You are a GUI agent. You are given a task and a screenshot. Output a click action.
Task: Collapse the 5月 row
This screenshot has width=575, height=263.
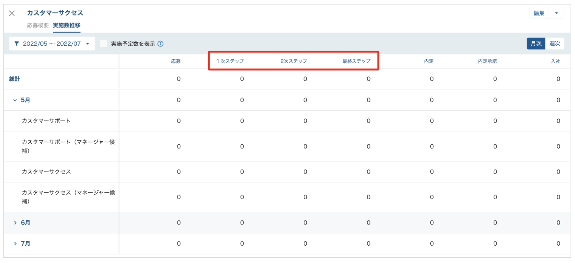(15, 100)
